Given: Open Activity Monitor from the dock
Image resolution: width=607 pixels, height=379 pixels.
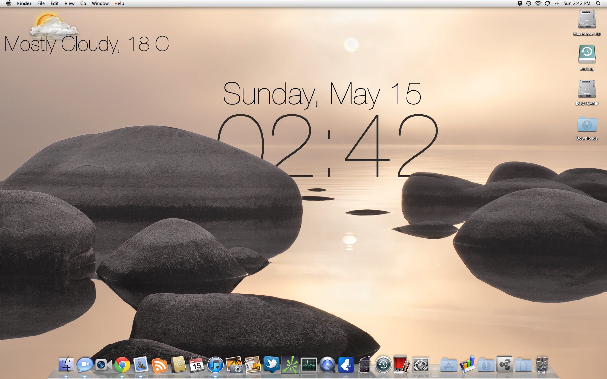Looking at the screenshot, I should coord(309,365).
